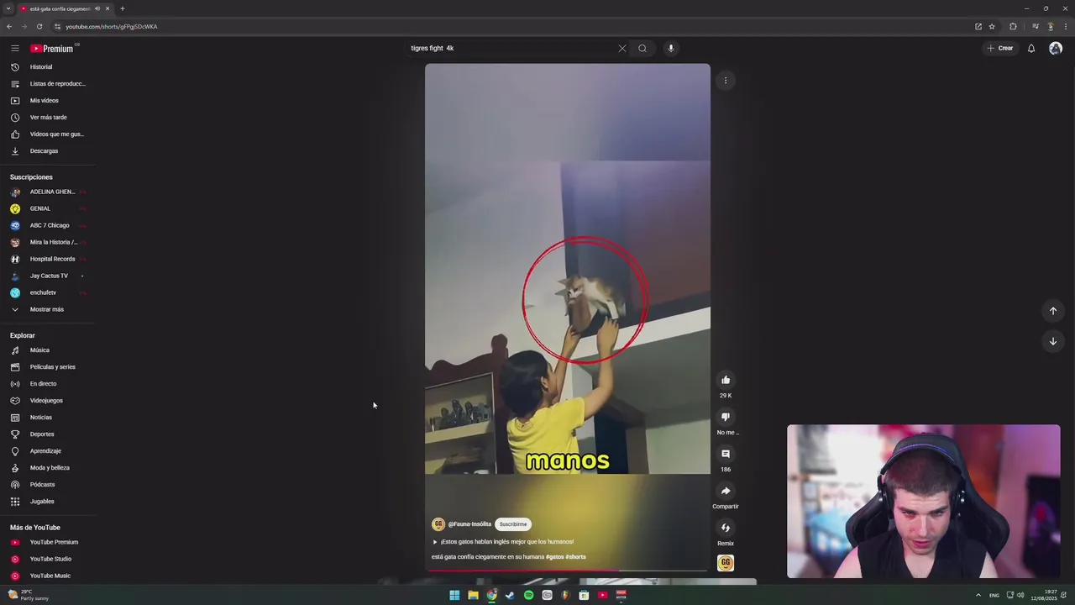Open the Crear upload menu
This screenshot has height=605, width=1075.
point(1000,48)
